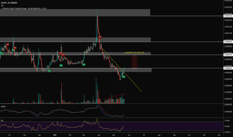
Task: Click the 0.00000565 horizontal line price tag
Action: pyautogui.click(x=228, y=68)
